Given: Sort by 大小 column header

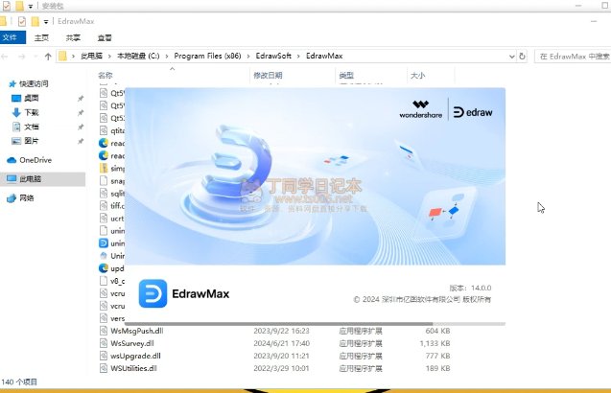Looking at the screenshot, I should tap(418, 75).
